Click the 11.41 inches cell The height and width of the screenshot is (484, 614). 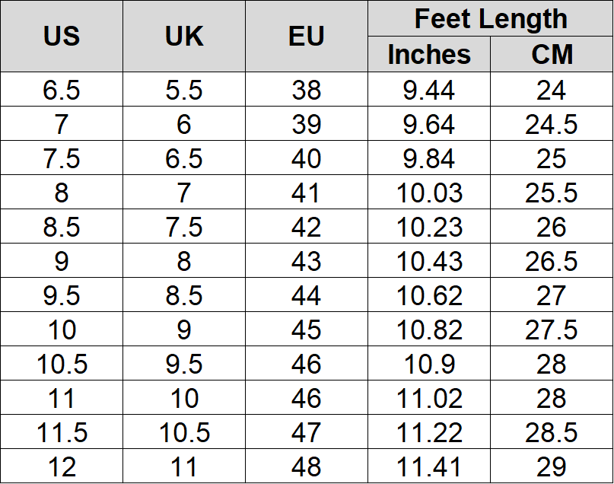tap(429, 466)
